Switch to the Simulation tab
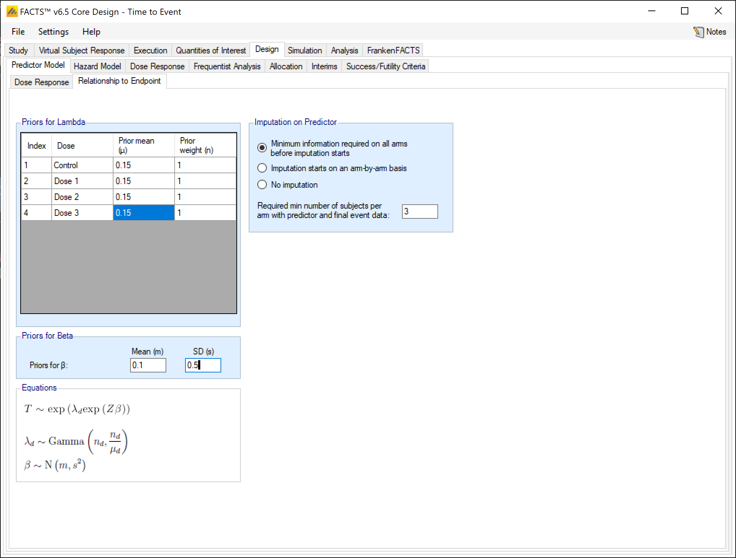736x558 pixels. click(304, 51)
